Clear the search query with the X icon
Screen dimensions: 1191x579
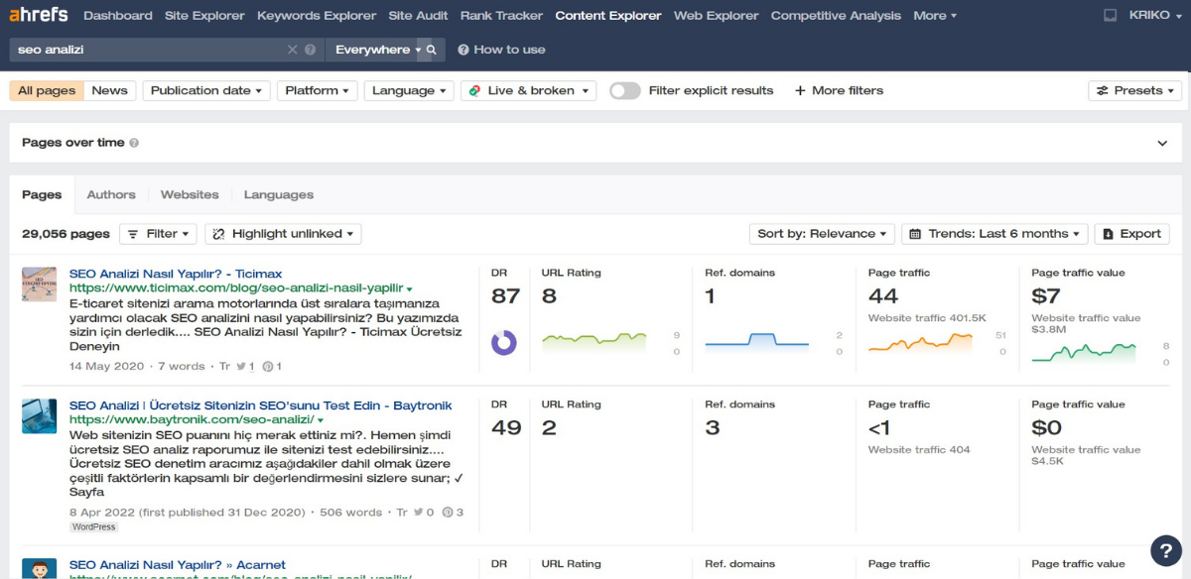293,50
